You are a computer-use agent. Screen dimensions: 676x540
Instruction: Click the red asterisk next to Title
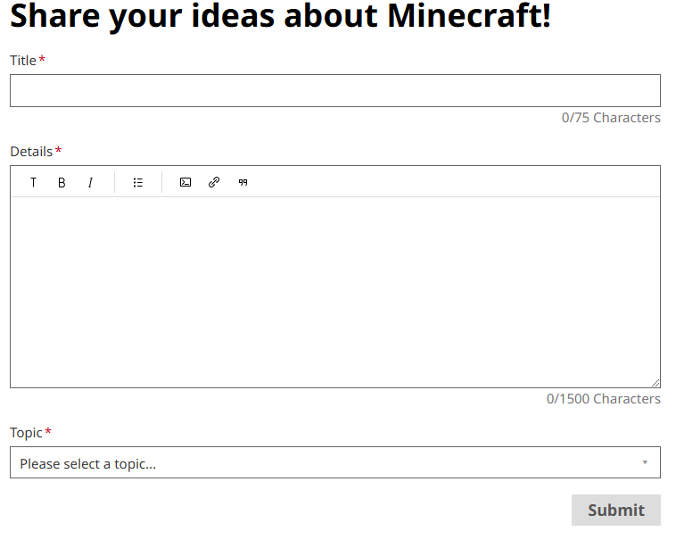point(42,60)
